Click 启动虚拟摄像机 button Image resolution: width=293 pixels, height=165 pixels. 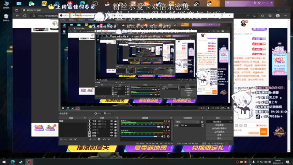(x=219, y=128)
